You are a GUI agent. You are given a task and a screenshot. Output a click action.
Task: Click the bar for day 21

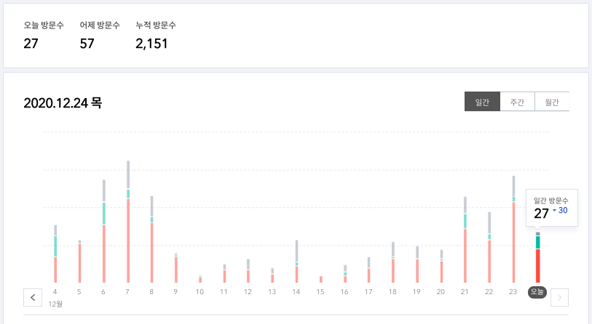[x=465, y=240]
